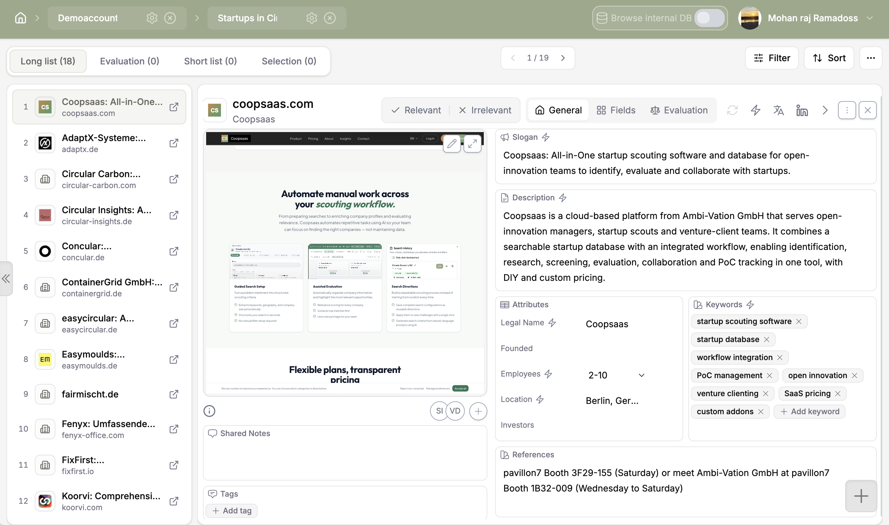Select Concular in the company list
Screen dimensions: 889x525
99,252
